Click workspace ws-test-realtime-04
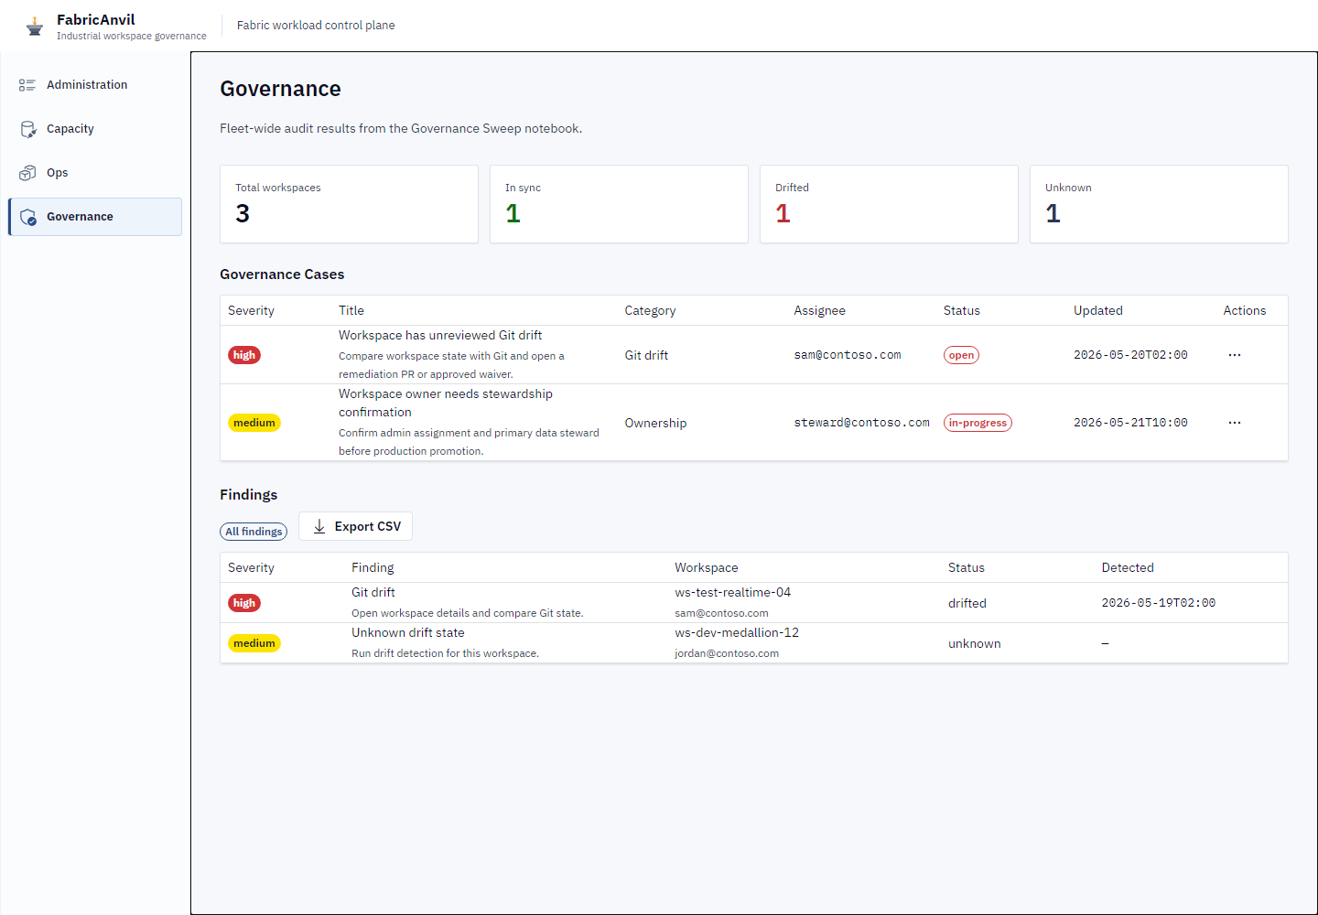The height and width of the screenshot is (915, 1318). coord(733,593)
